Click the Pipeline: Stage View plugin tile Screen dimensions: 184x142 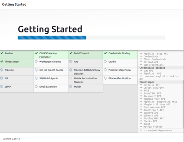click(x=120, y=70)
